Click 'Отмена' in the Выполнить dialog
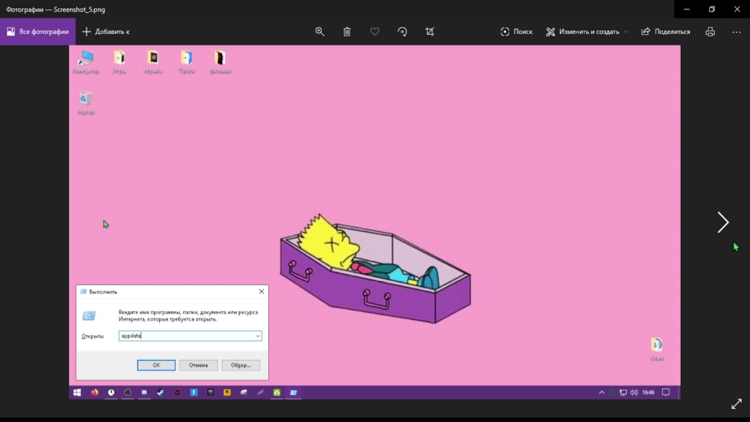Screen dimensions: 750x422 (198, 365)
